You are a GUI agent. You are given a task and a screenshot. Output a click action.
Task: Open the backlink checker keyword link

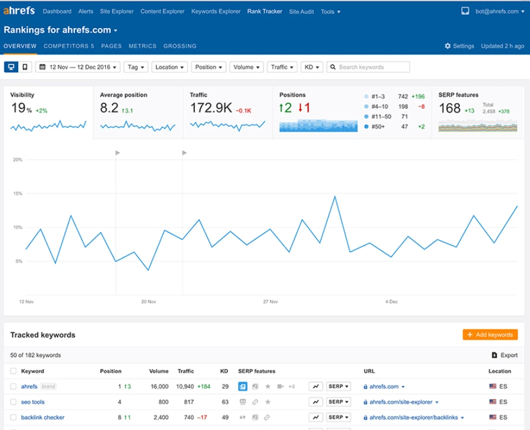(43, 418)
